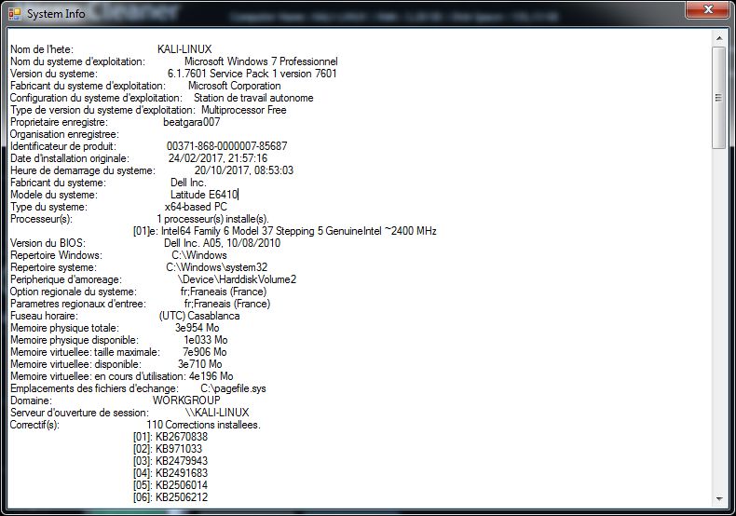This screenshot has height=516, width=736.
Task: Click install date '24/02/2017, 21:57:16'
Action: click(x=218, y=158)
